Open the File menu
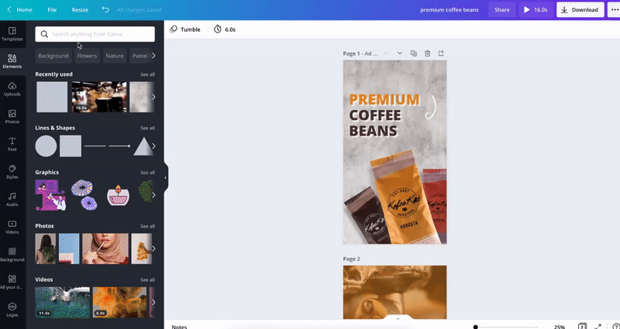Screen dimensions: 620x329 [x=52, y=10]
